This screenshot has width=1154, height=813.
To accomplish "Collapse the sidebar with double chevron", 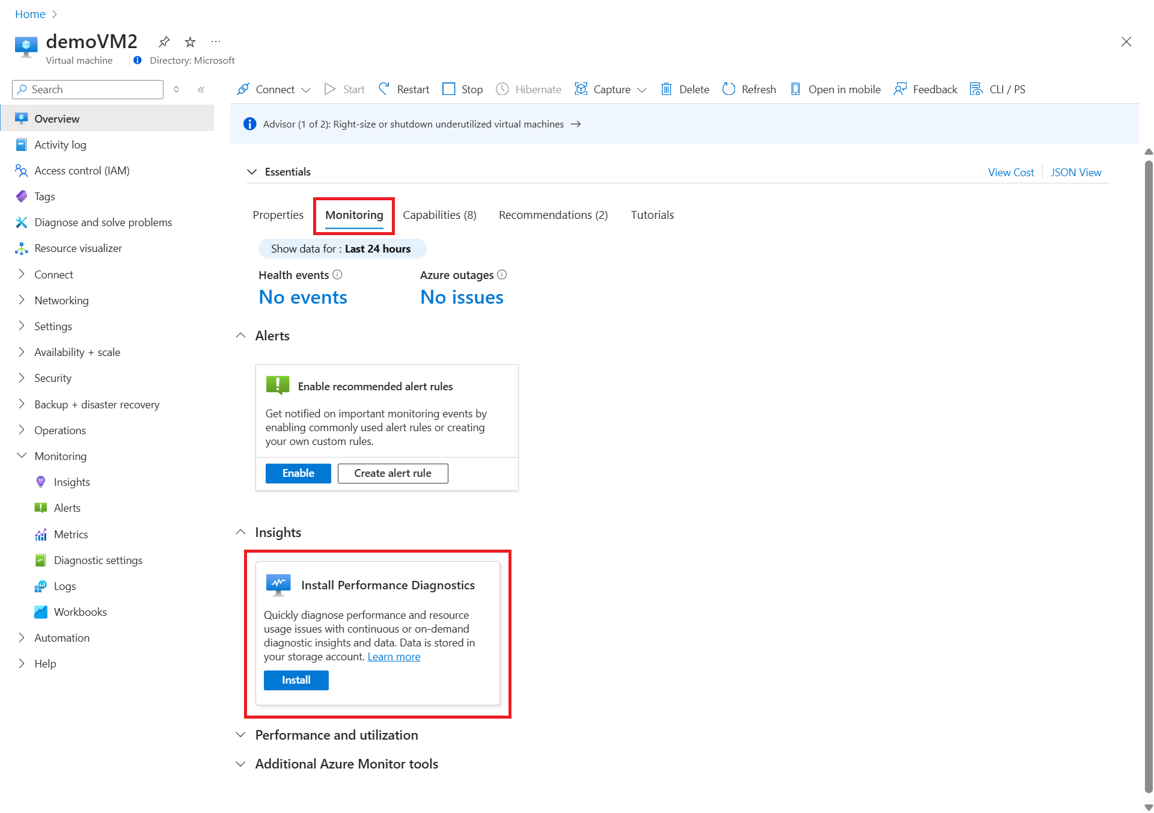I will pos(201,90).
